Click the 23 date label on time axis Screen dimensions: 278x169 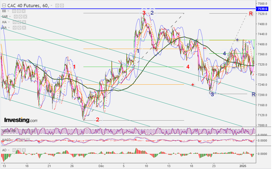[214, 166]
